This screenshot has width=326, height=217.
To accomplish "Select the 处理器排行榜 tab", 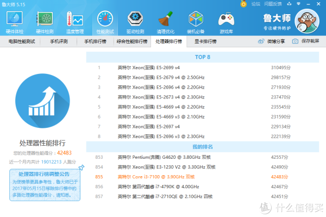I will (x=168, y=41).
